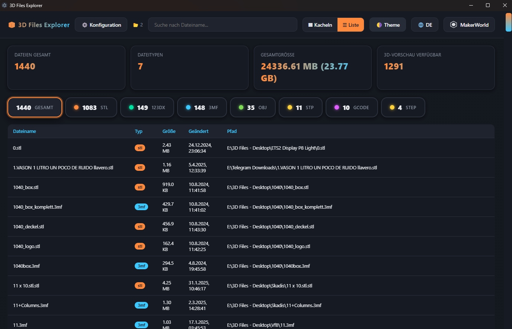Sort by the Dateiname column header
Screen dimensions: 512x329
[25, 131]
